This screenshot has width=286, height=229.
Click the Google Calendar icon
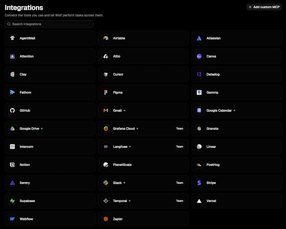click(x=199, y=110)
